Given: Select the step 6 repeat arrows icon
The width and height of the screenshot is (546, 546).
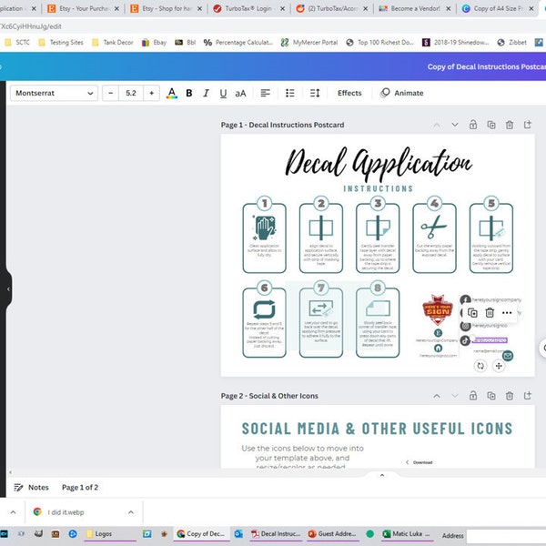Looking at the screenshot, I should tap(264, 309).
